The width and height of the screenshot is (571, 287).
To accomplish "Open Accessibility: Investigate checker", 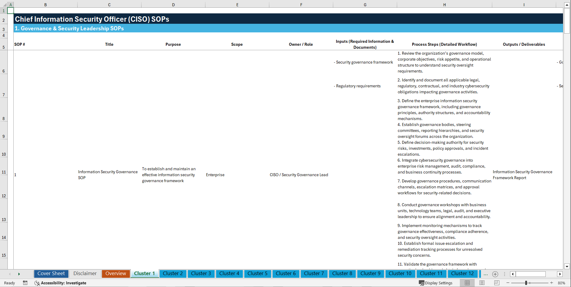I will 60,283.
